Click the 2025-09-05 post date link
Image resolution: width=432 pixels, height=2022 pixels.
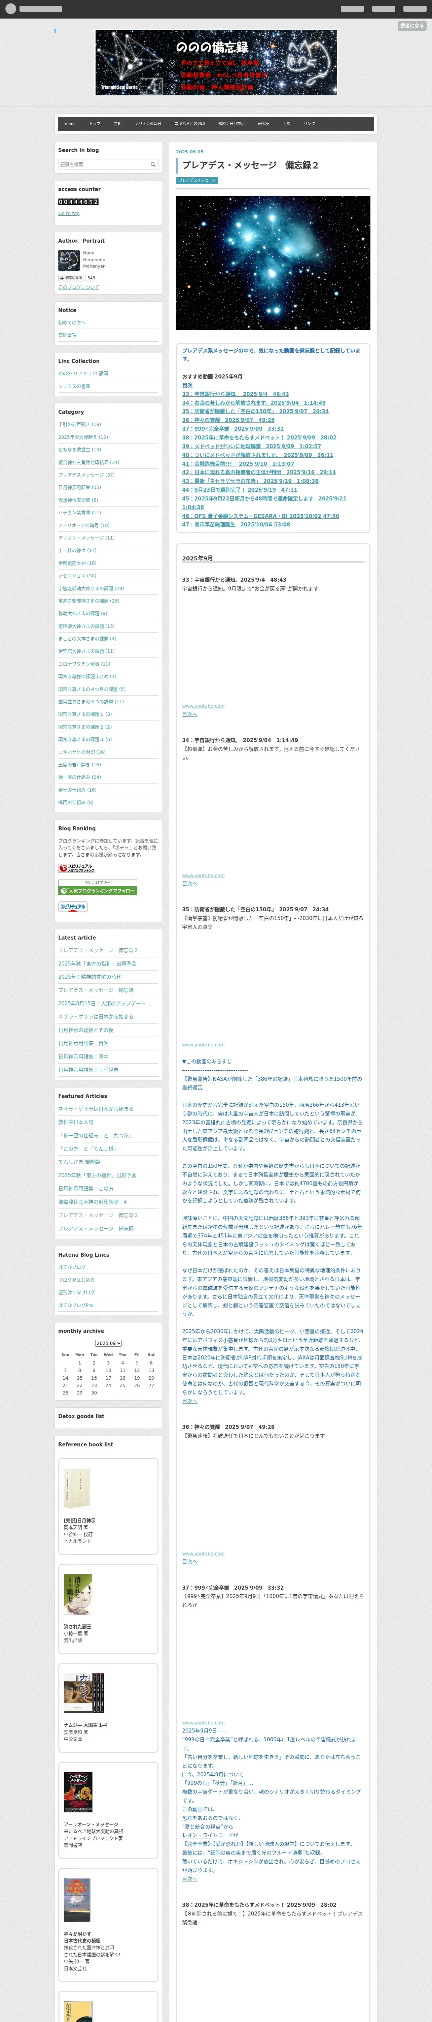[190, 152]
